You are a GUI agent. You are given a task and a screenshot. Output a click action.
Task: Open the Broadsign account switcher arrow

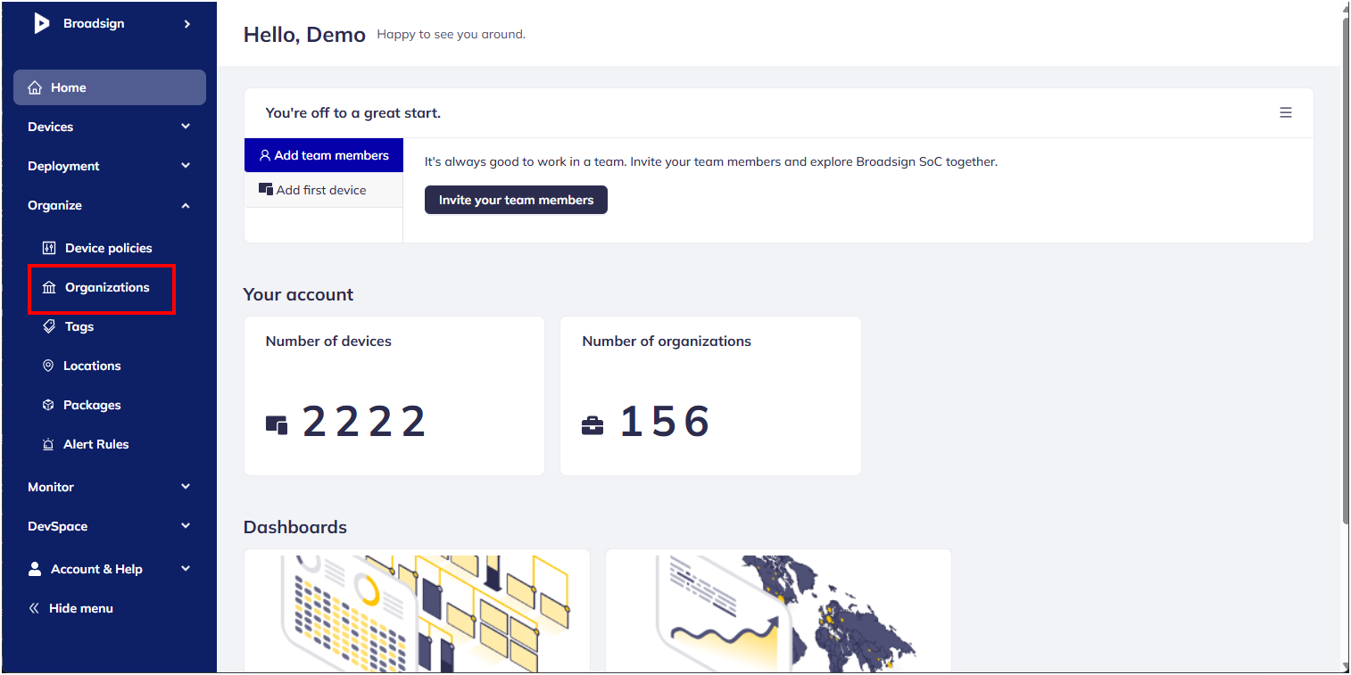(x=187, y=24)
